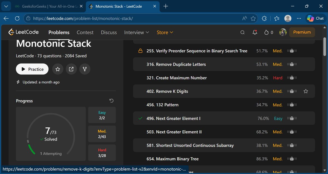Switch to the GeeksforGeeks browser tab
Image resolution: width=328 pixels, height=174 pixels.
pos(49,6)
